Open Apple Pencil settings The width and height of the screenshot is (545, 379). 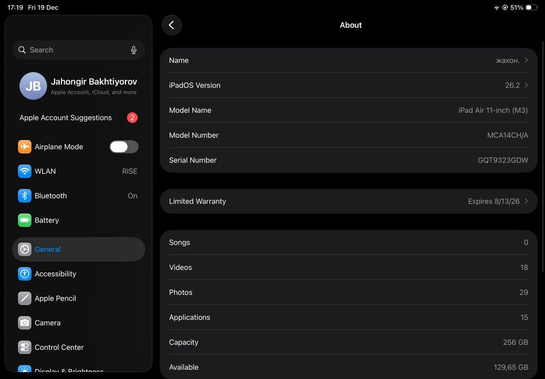pos(78,298)
